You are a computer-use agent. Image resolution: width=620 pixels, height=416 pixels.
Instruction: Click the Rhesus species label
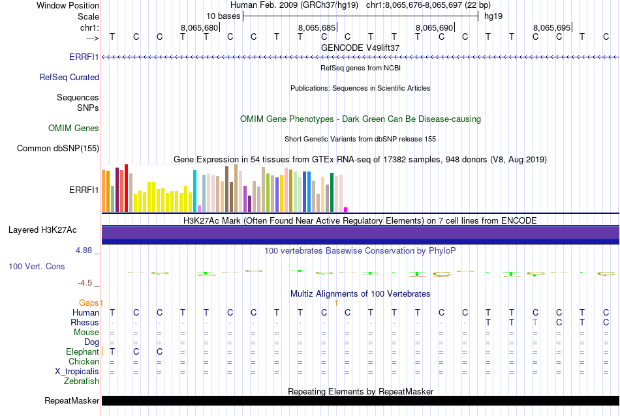click(85, 322)
